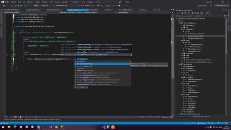Select ApplicationServiceAutoMapperProfile.cs in Solution Explorer
This screenshot has width=231, height=130.
tap(199, 60)
